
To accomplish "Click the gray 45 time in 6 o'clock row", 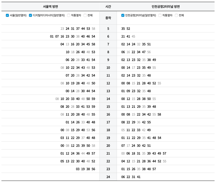I will [133, 36].
